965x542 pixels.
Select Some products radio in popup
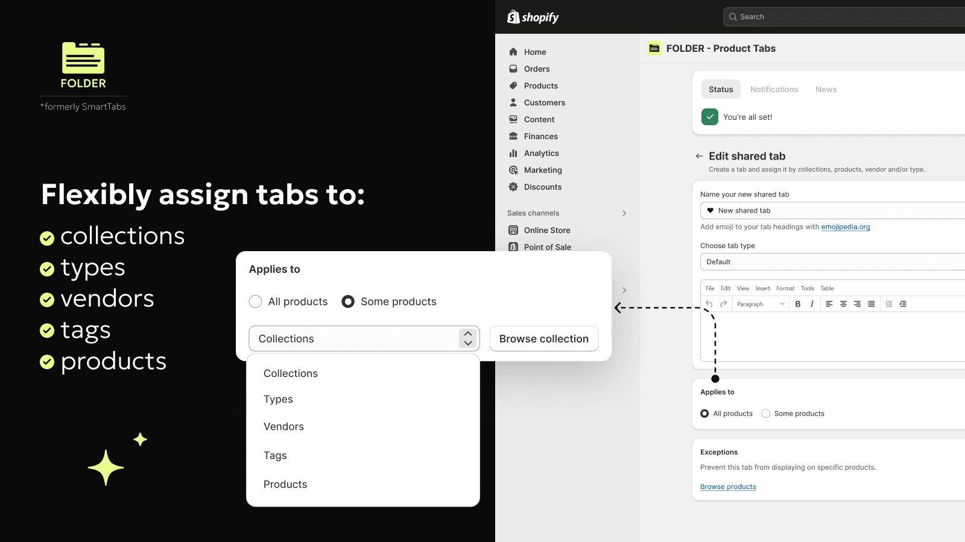click(348, 302)
